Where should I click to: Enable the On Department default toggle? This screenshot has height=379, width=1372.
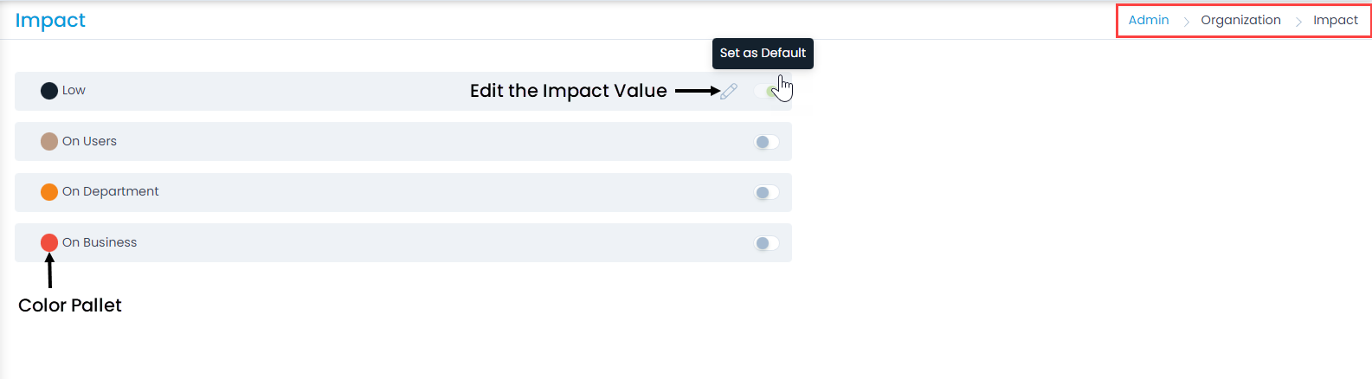pyautogui.click(x=766, y=192)
